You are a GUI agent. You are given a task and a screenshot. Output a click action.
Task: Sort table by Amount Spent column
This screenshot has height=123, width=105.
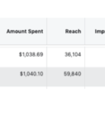pyautogui.click(x=25, y=31)
